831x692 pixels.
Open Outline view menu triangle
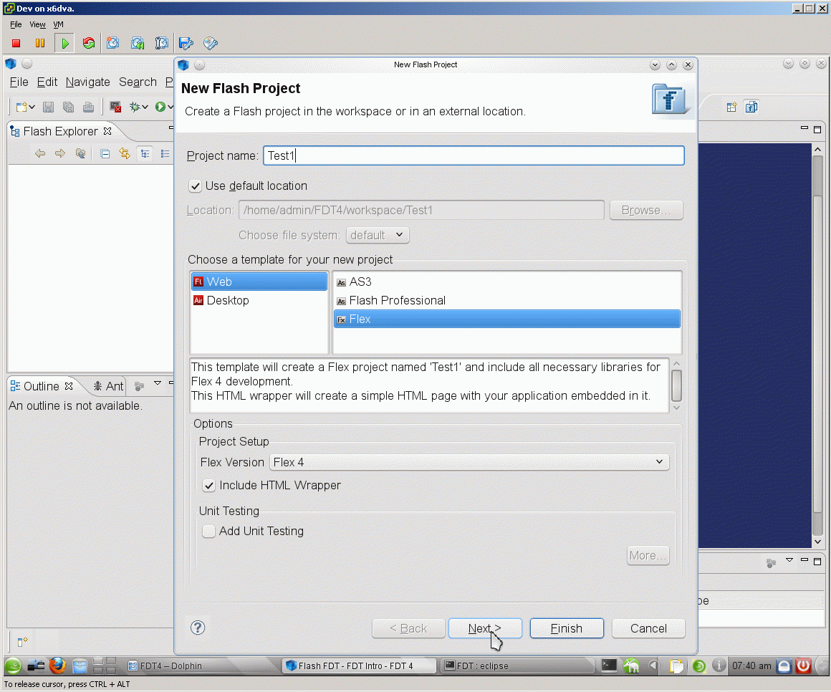click(158, 383)
